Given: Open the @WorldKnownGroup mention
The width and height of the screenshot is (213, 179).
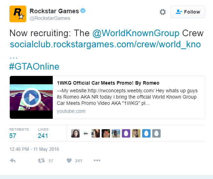Looking at the screenshot, I should tap(136, 33).
